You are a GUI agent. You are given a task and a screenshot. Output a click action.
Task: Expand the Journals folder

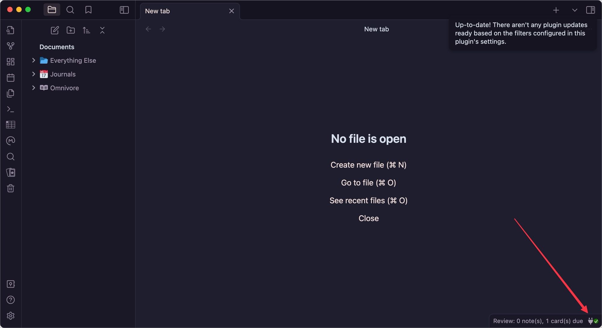point(33,74)
